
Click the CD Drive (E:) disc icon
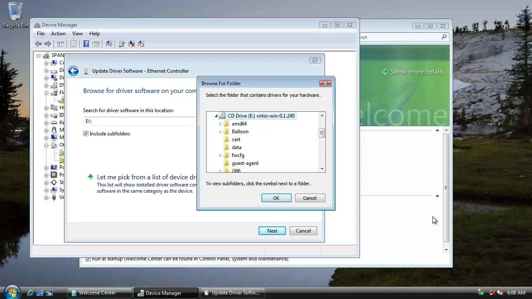click(x=222, y=116)
